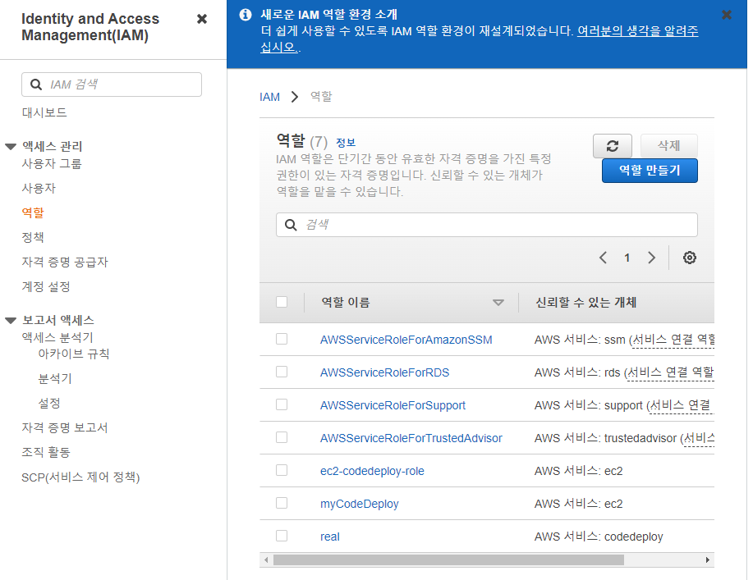
Task: Click the info icon in the blue banner
Action: point(246,15)
